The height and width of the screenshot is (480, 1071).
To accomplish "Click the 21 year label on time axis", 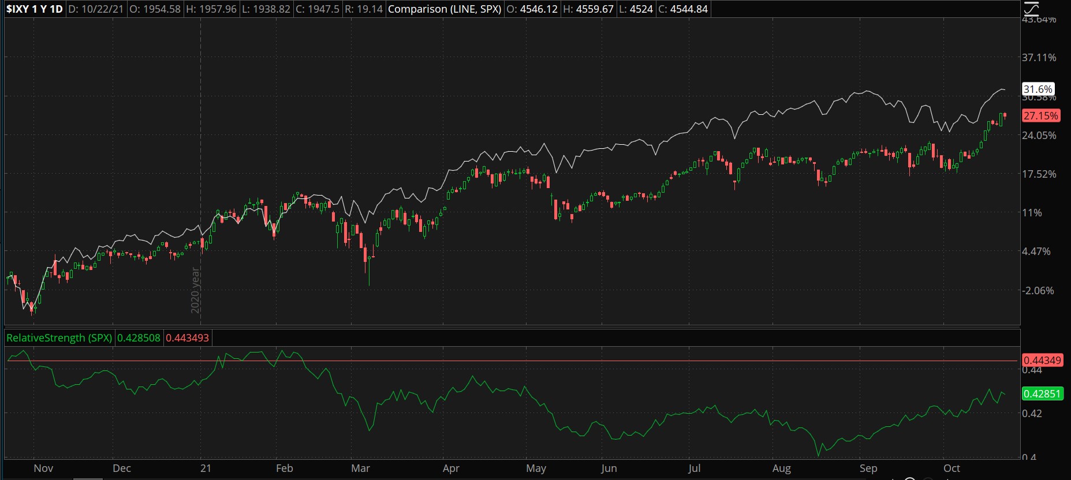I will 206,468.
